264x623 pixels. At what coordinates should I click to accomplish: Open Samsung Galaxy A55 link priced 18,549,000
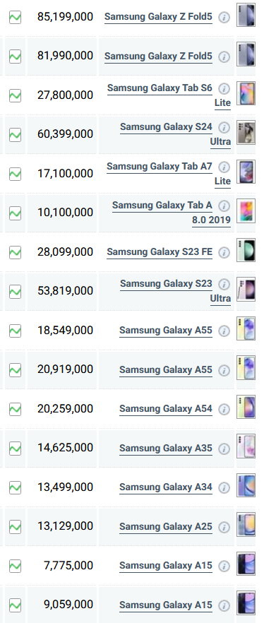click(166, 331)
